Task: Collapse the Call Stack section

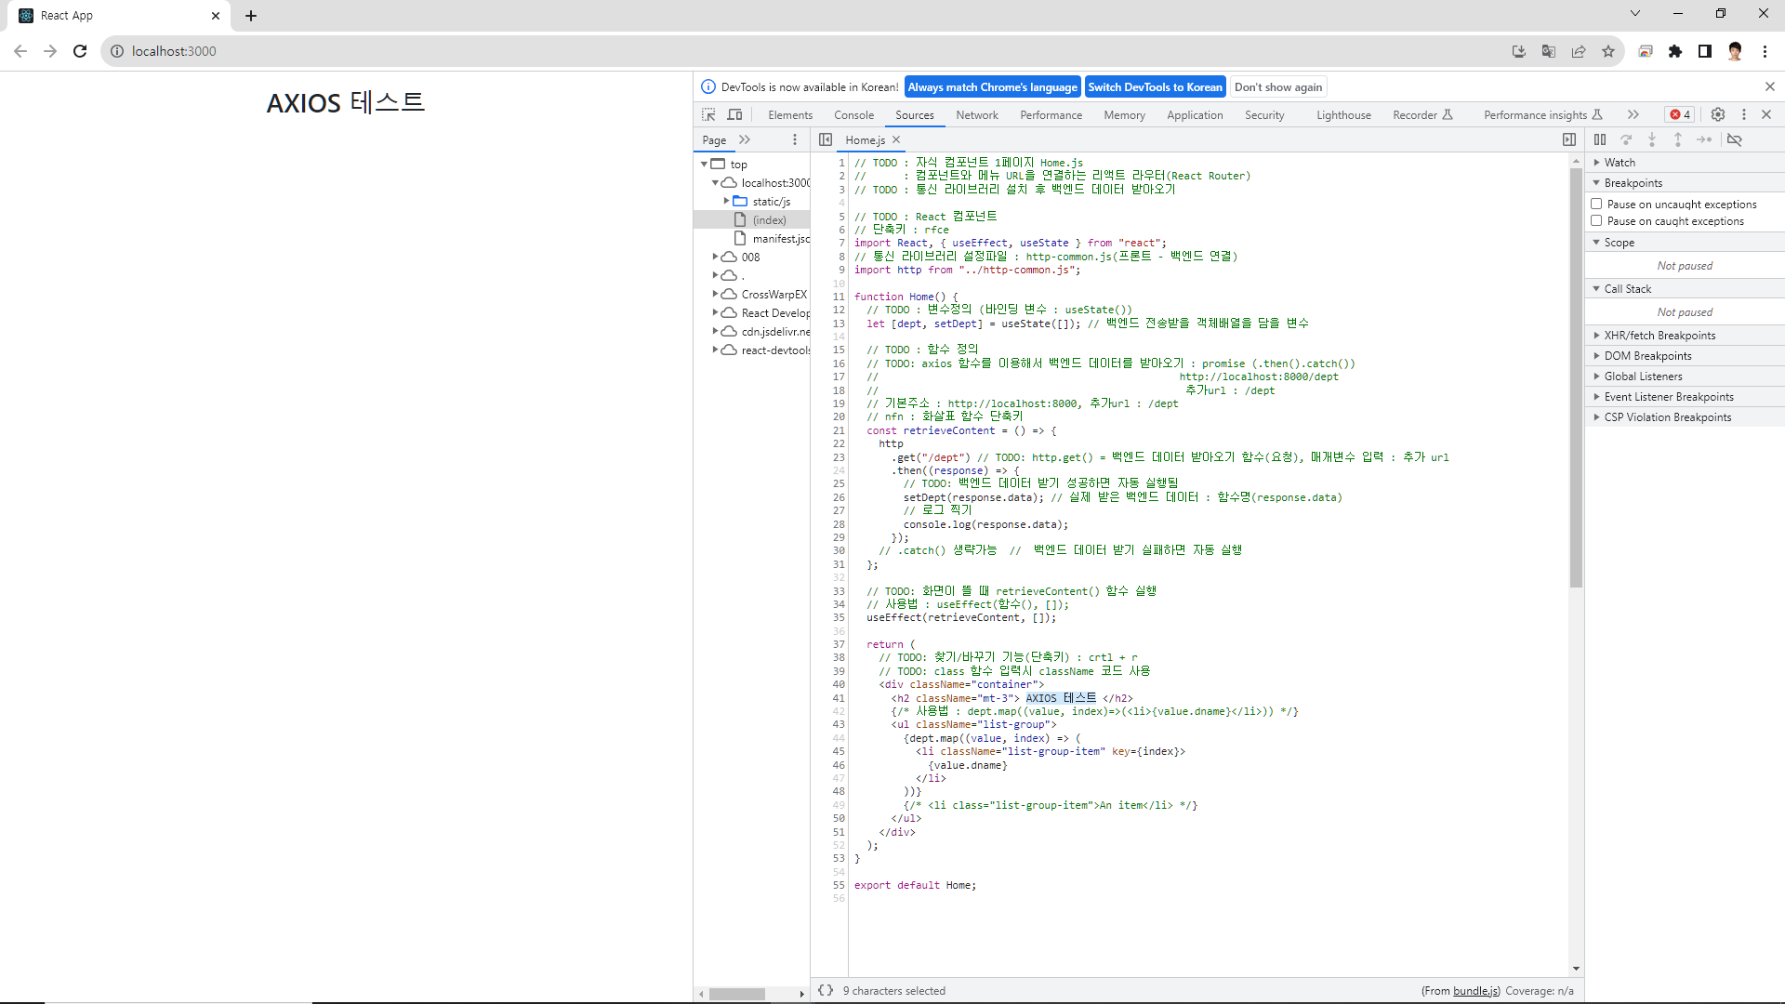Action: coord(1627,288)
